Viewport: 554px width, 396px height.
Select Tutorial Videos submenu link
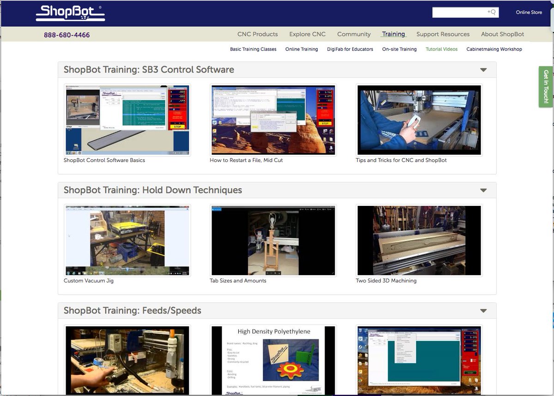point(441,49)
